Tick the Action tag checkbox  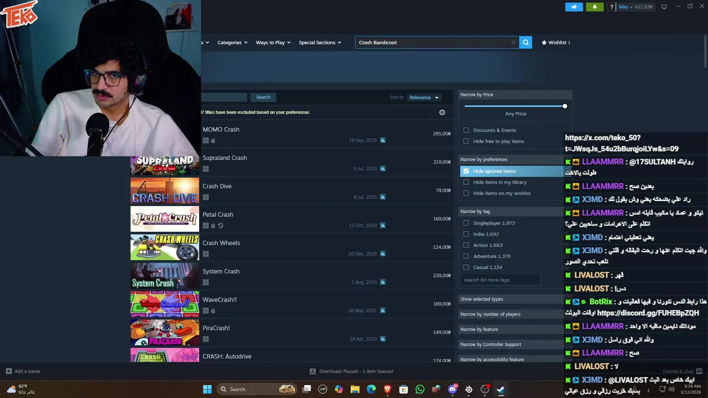pos(466,245)
